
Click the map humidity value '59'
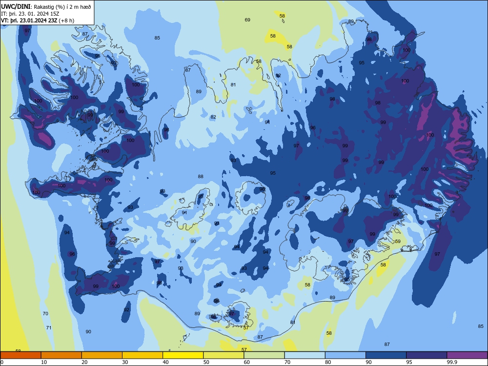(398, 242)
